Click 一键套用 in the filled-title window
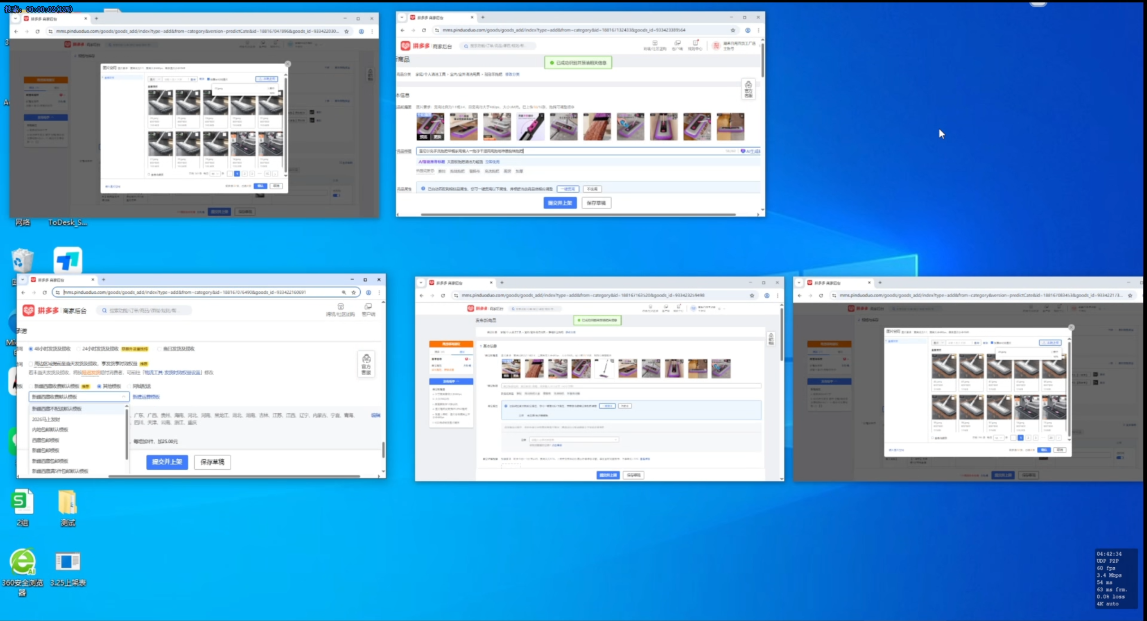This screenshot has height=621, width=1147. pos(568,189)
